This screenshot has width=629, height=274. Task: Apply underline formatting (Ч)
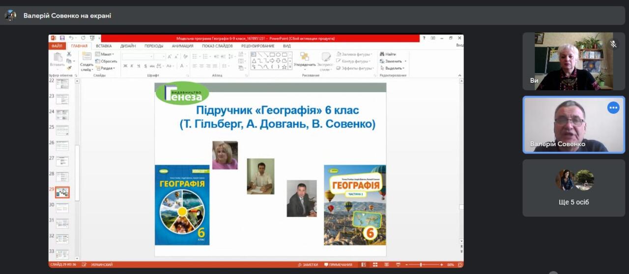click(139, 66)
